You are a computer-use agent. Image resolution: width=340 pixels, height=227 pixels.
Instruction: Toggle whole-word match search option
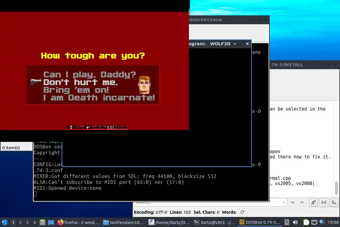[x=324, y=202]
